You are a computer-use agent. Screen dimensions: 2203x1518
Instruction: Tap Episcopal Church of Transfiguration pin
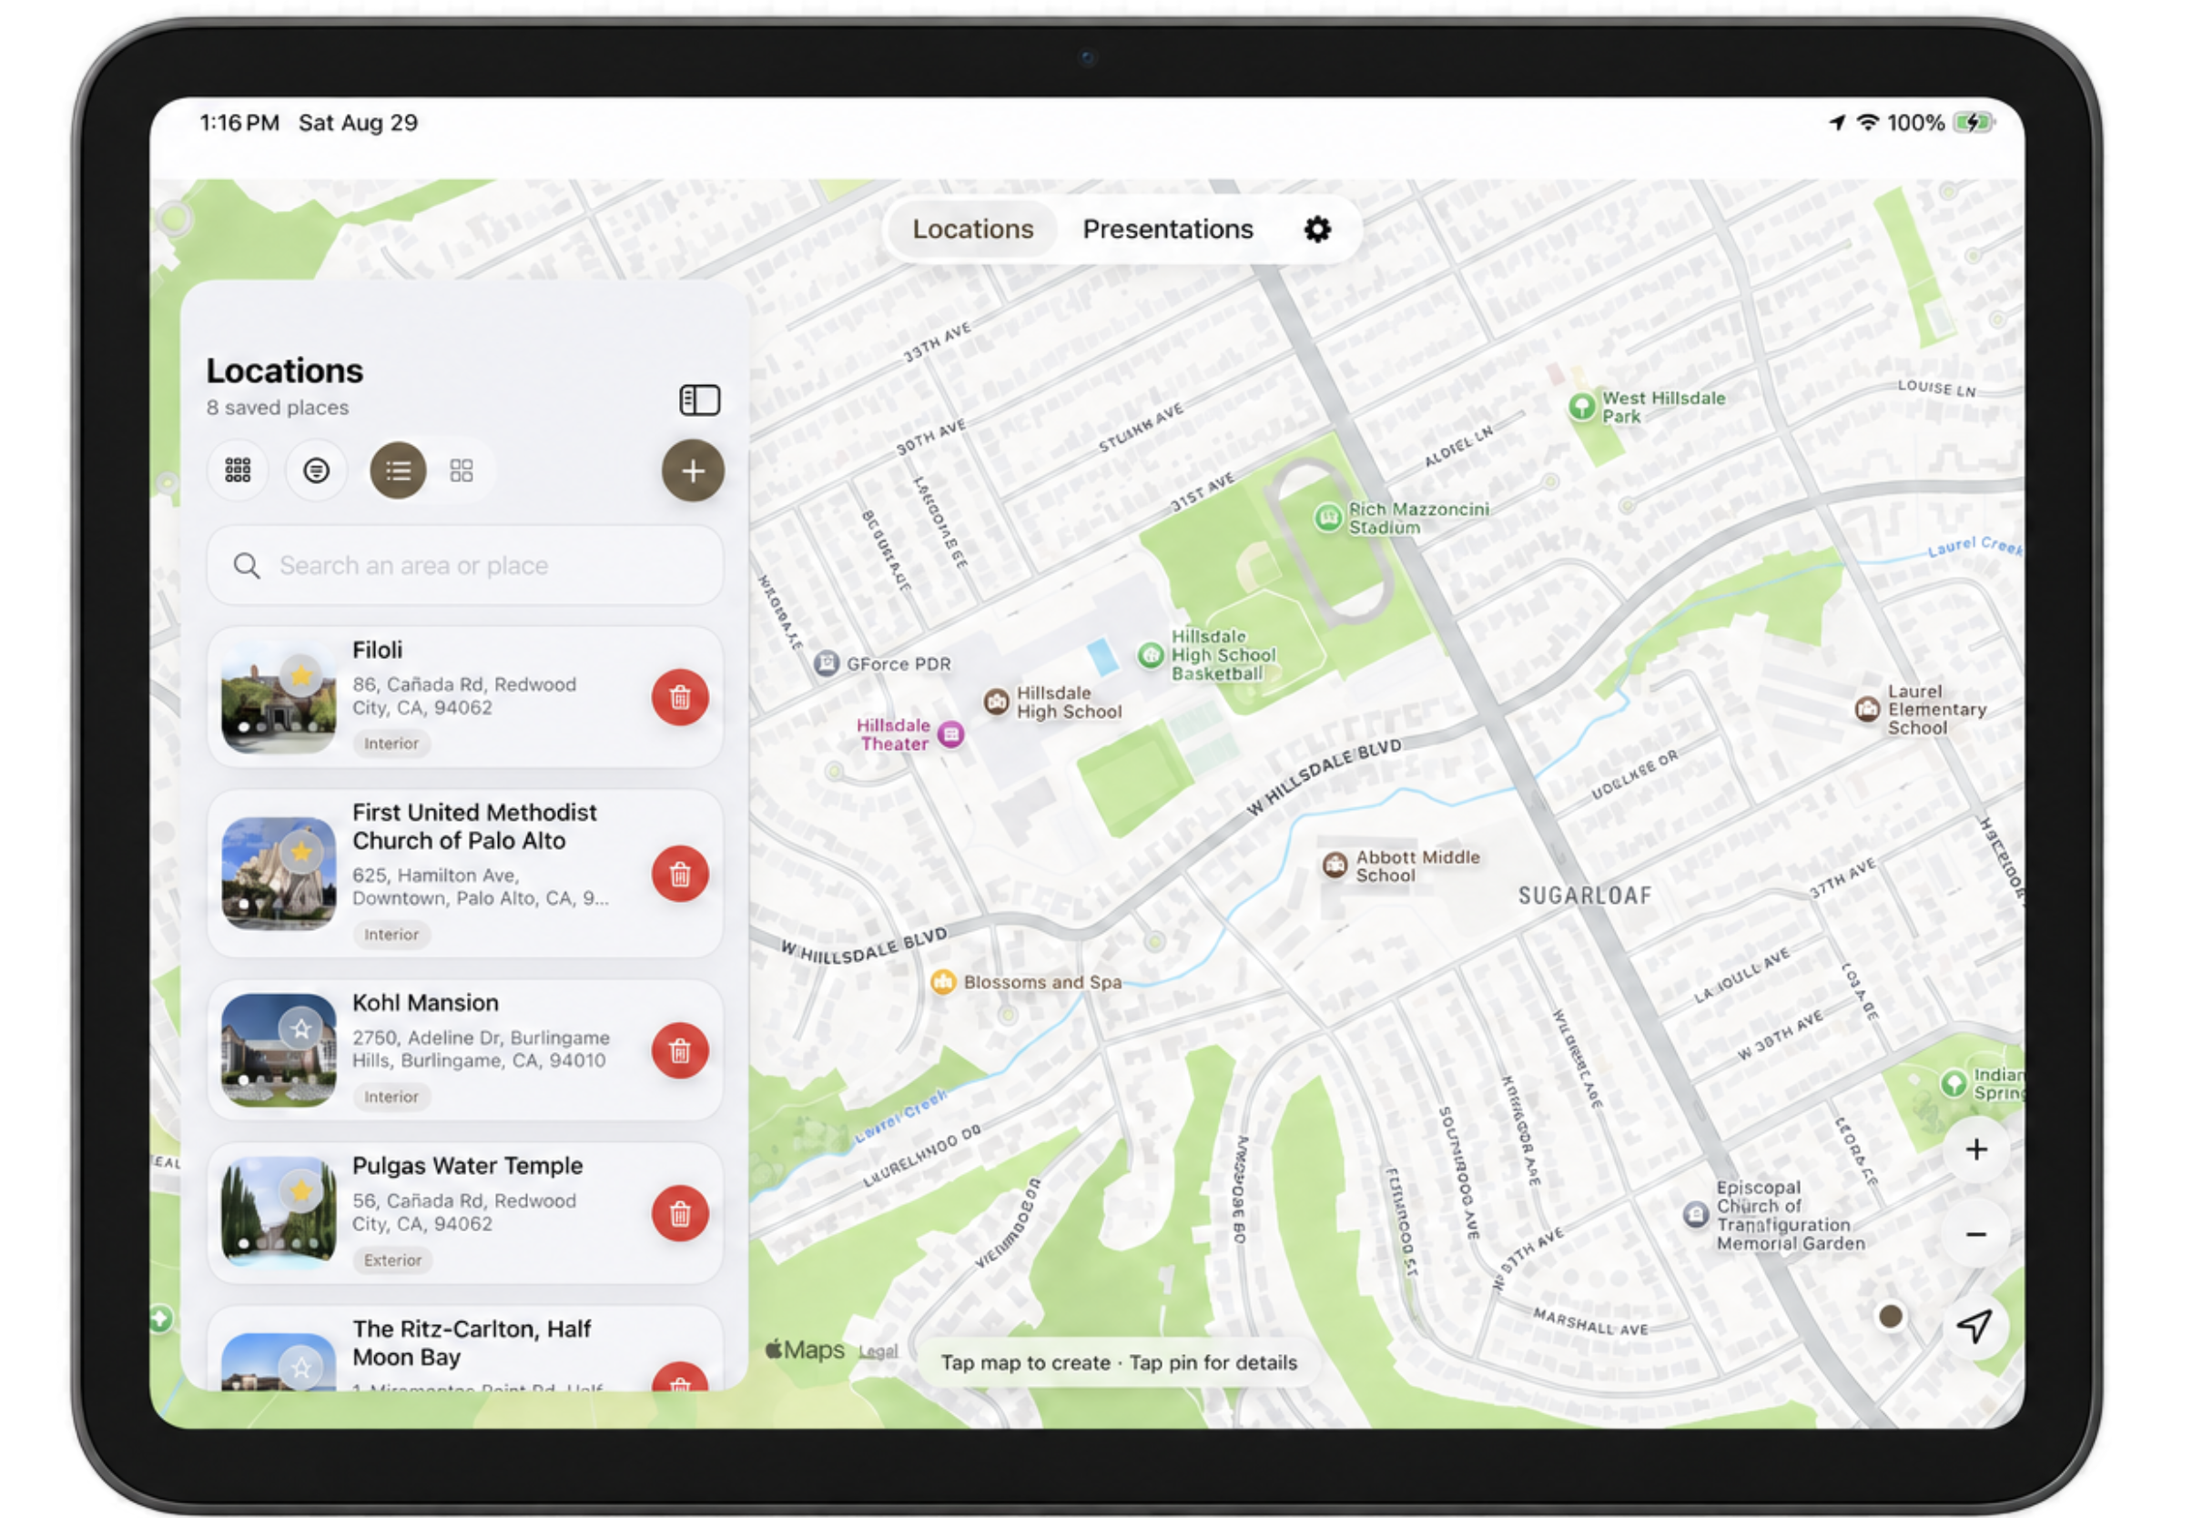(x=1695, y=1215)
